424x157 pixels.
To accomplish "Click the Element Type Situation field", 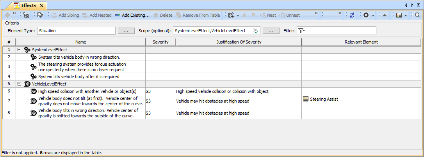I will 76,31.
